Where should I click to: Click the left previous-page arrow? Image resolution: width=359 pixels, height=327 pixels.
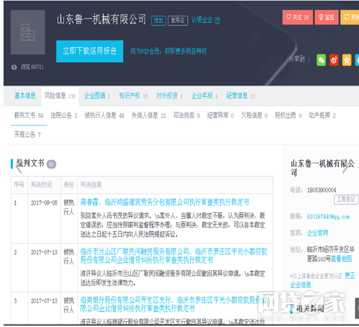(18, 168)
